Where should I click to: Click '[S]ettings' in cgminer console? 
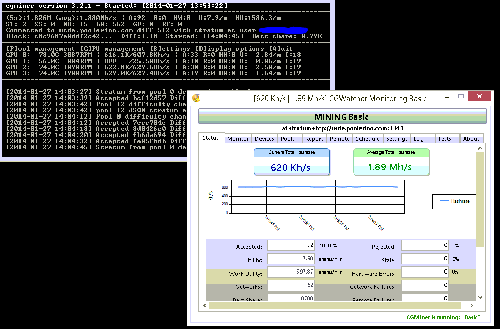(x=170, y=49)
